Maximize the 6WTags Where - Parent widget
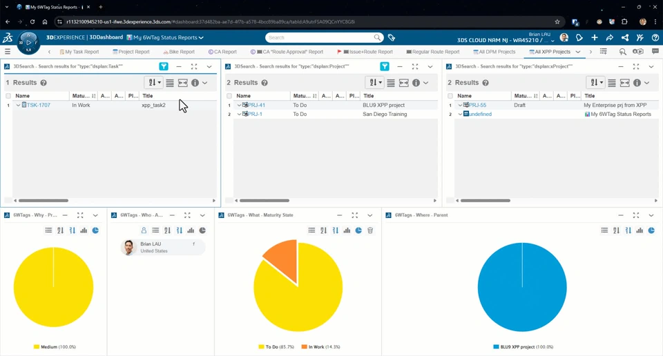Viewport: 663px width, 356px height. coord(636,215)
